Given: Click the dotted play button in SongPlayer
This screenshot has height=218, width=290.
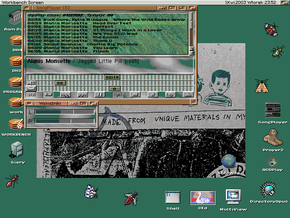Looking at the screenshot, I should tap(118, 95).
